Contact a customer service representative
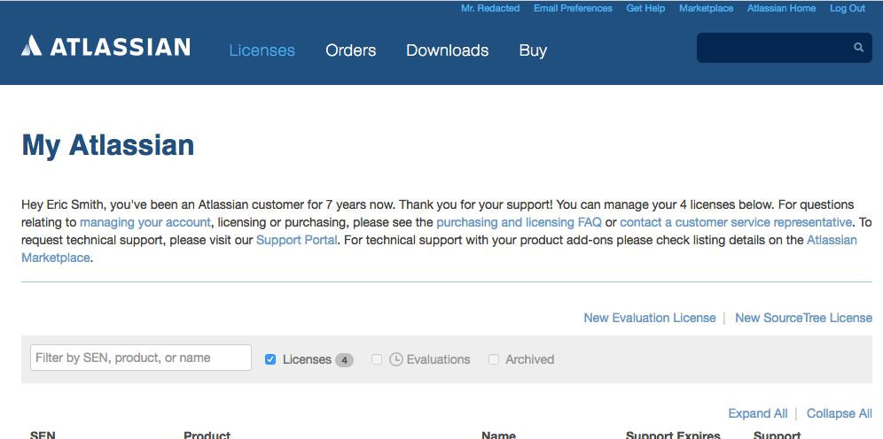The height and width of the screenshot is (439, 883). (736, 222)
